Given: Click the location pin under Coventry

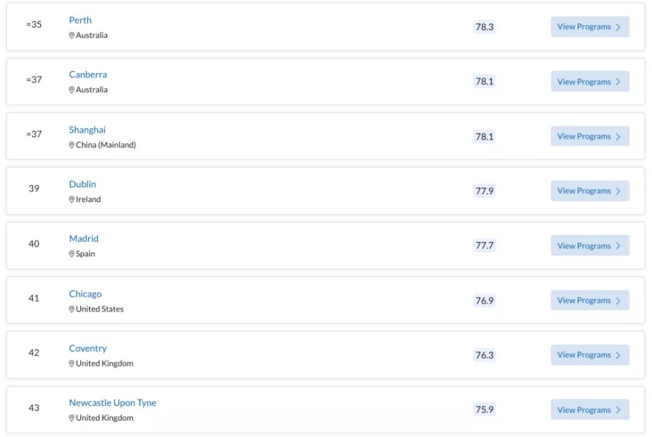Looking at the screenshot, I should point(72,364).
